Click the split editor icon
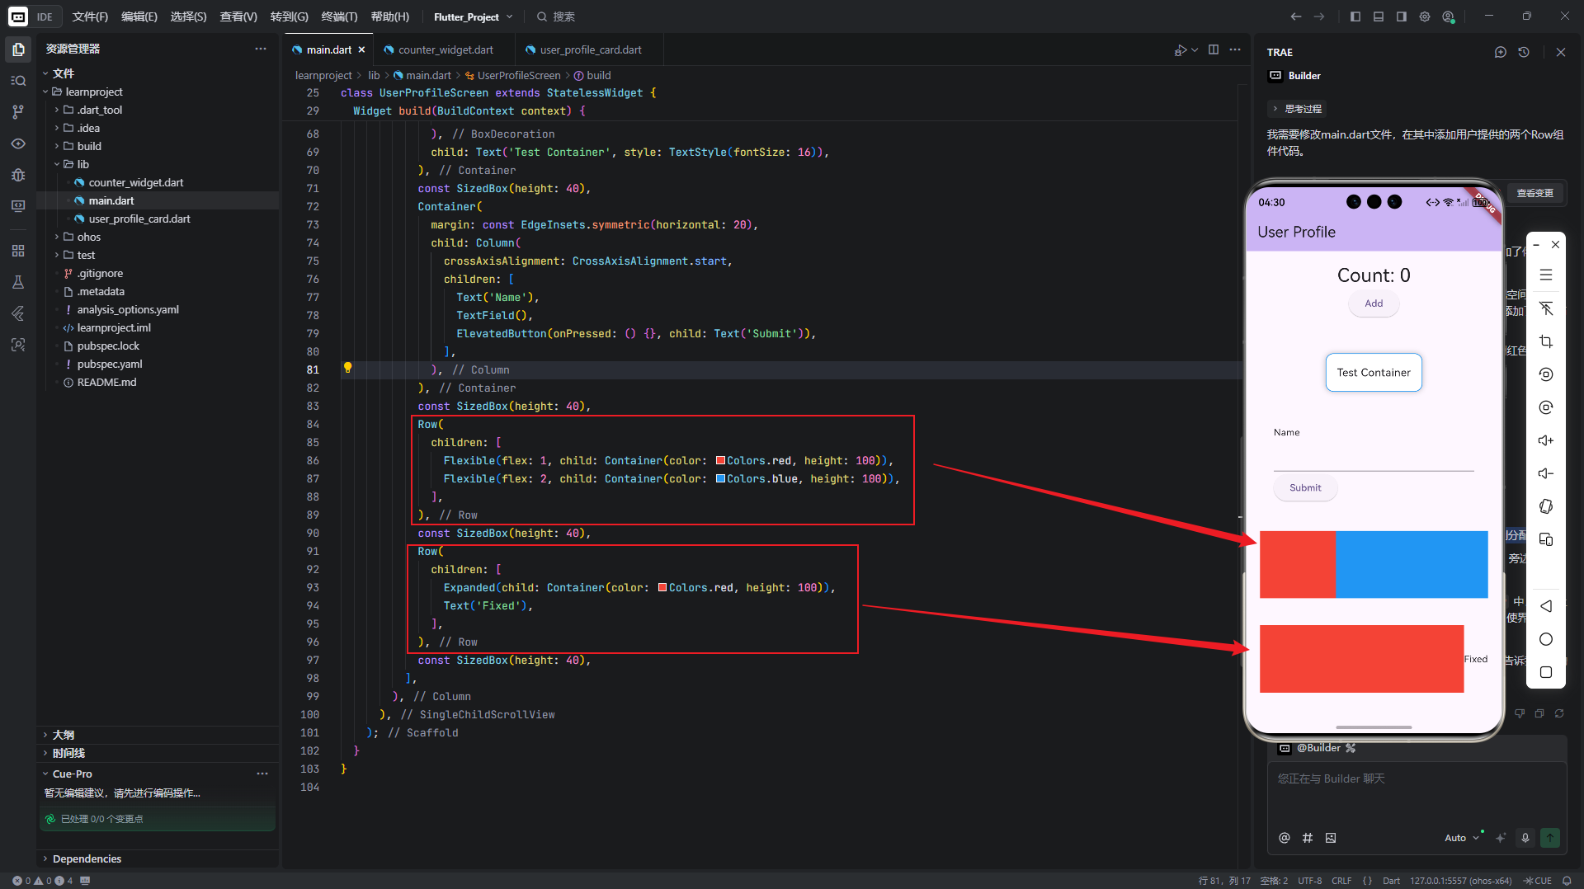1584x889 pixels. [x=1214, y=49]
